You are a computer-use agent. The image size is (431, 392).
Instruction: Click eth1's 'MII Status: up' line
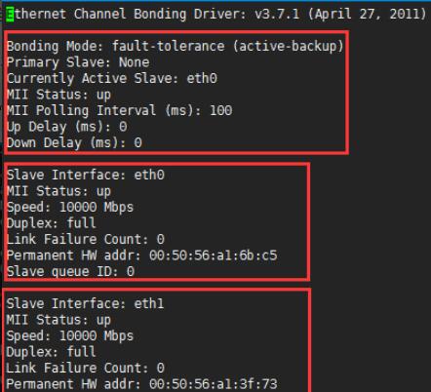59,320
